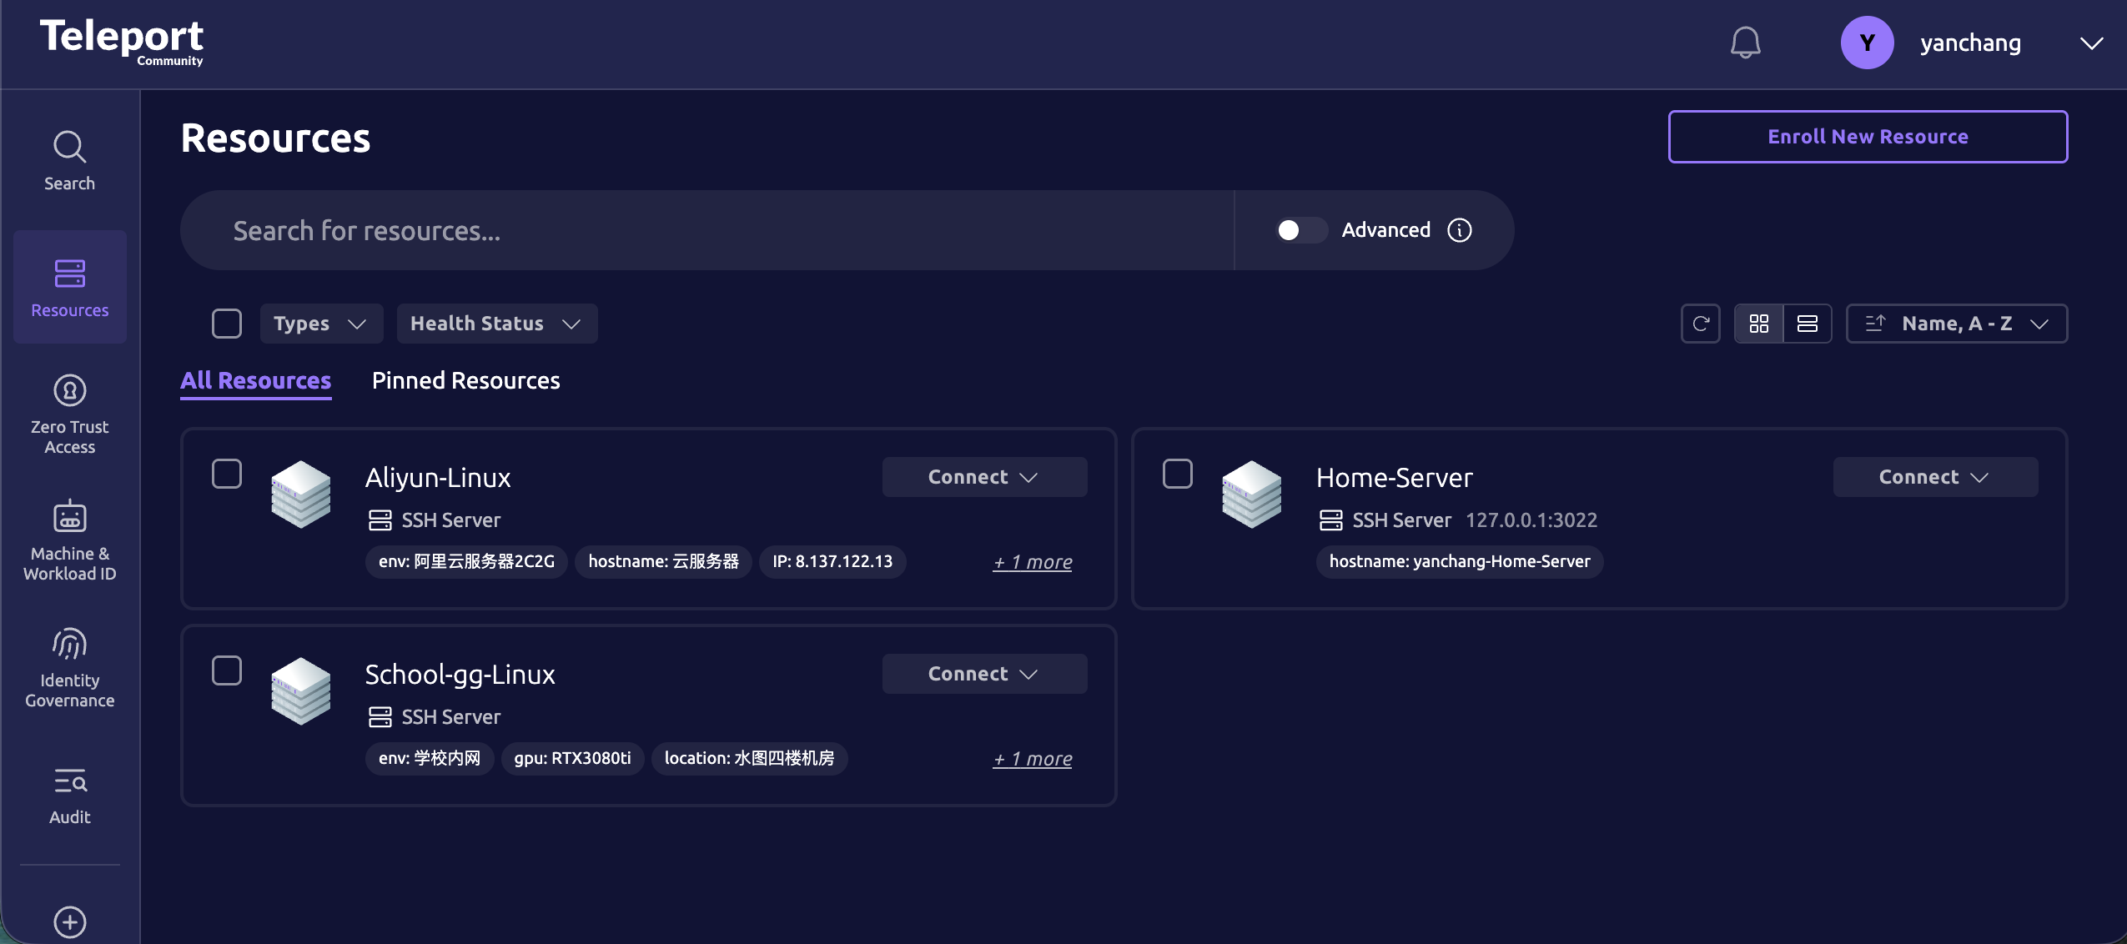Open the Name, A - Z sort dropdown
This screenshot has width=2127, height=944.
(1956, 324)
